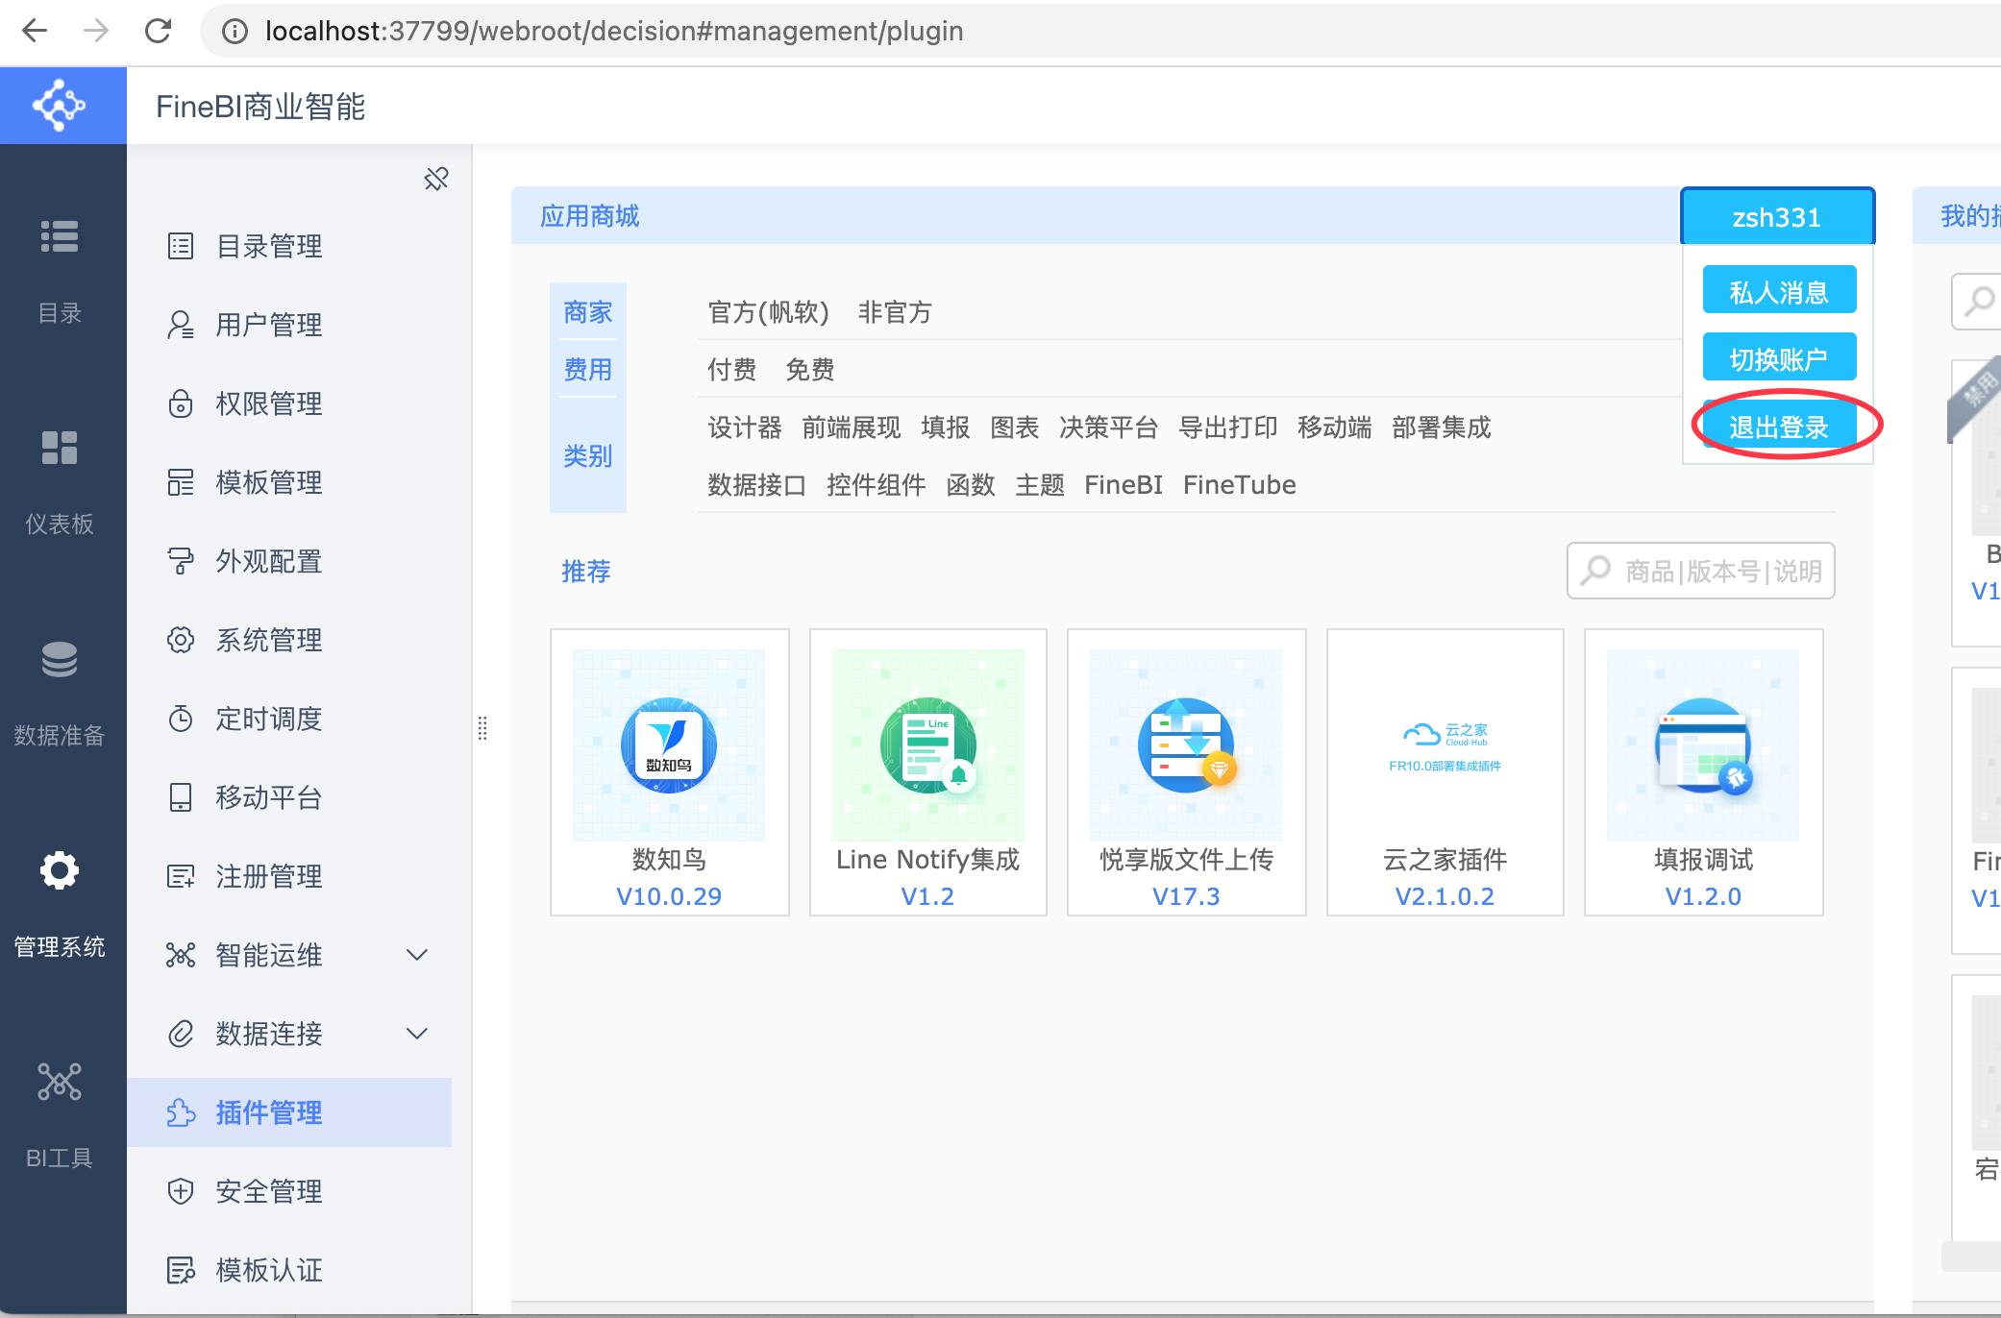2001x1318 pixels.
Task: Open the 仪表板 dashboard section
Action: 60,482
